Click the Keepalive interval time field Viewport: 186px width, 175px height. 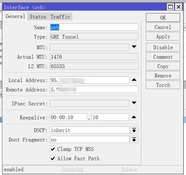[68, 117]
